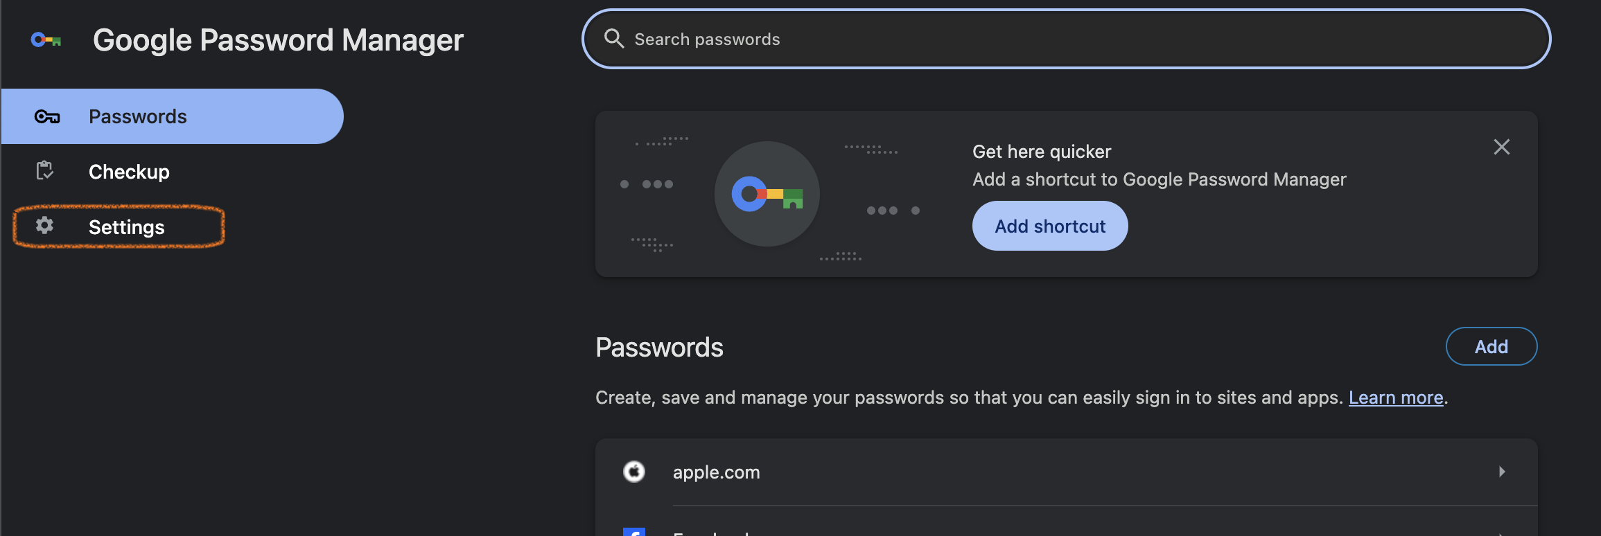Open the Passwords sidebar tab
Screen dimensions: 1601x536
[x=172, y=116]
